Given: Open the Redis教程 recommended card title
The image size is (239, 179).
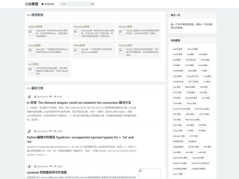Looking at the screenshot, I should pos(79,45).
